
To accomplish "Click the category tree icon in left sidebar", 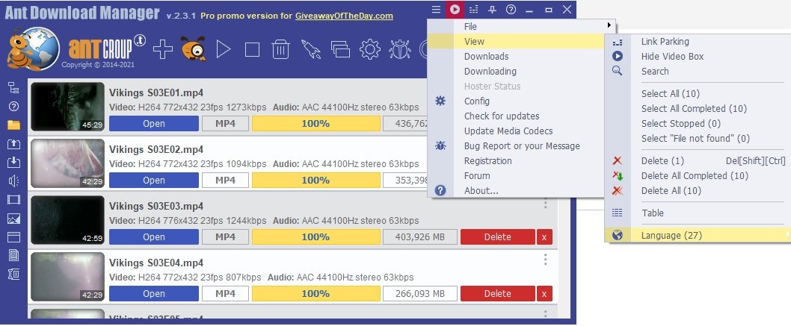I will pyautogui.click(x=13, y=87).
